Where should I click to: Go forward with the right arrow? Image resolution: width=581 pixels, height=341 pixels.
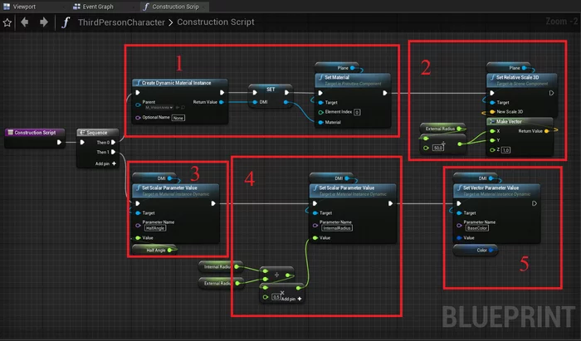[44, 22]
